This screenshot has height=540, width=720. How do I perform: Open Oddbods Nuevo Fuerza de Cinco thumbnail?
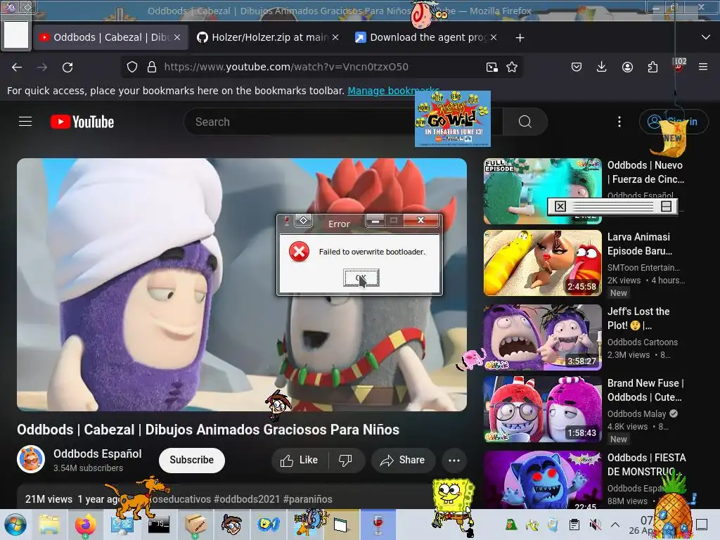click(x=542, y=191)
